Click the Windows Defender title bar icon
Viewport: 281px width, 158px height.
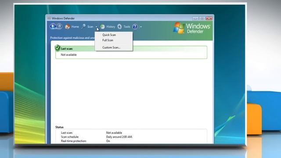point(49,18)
